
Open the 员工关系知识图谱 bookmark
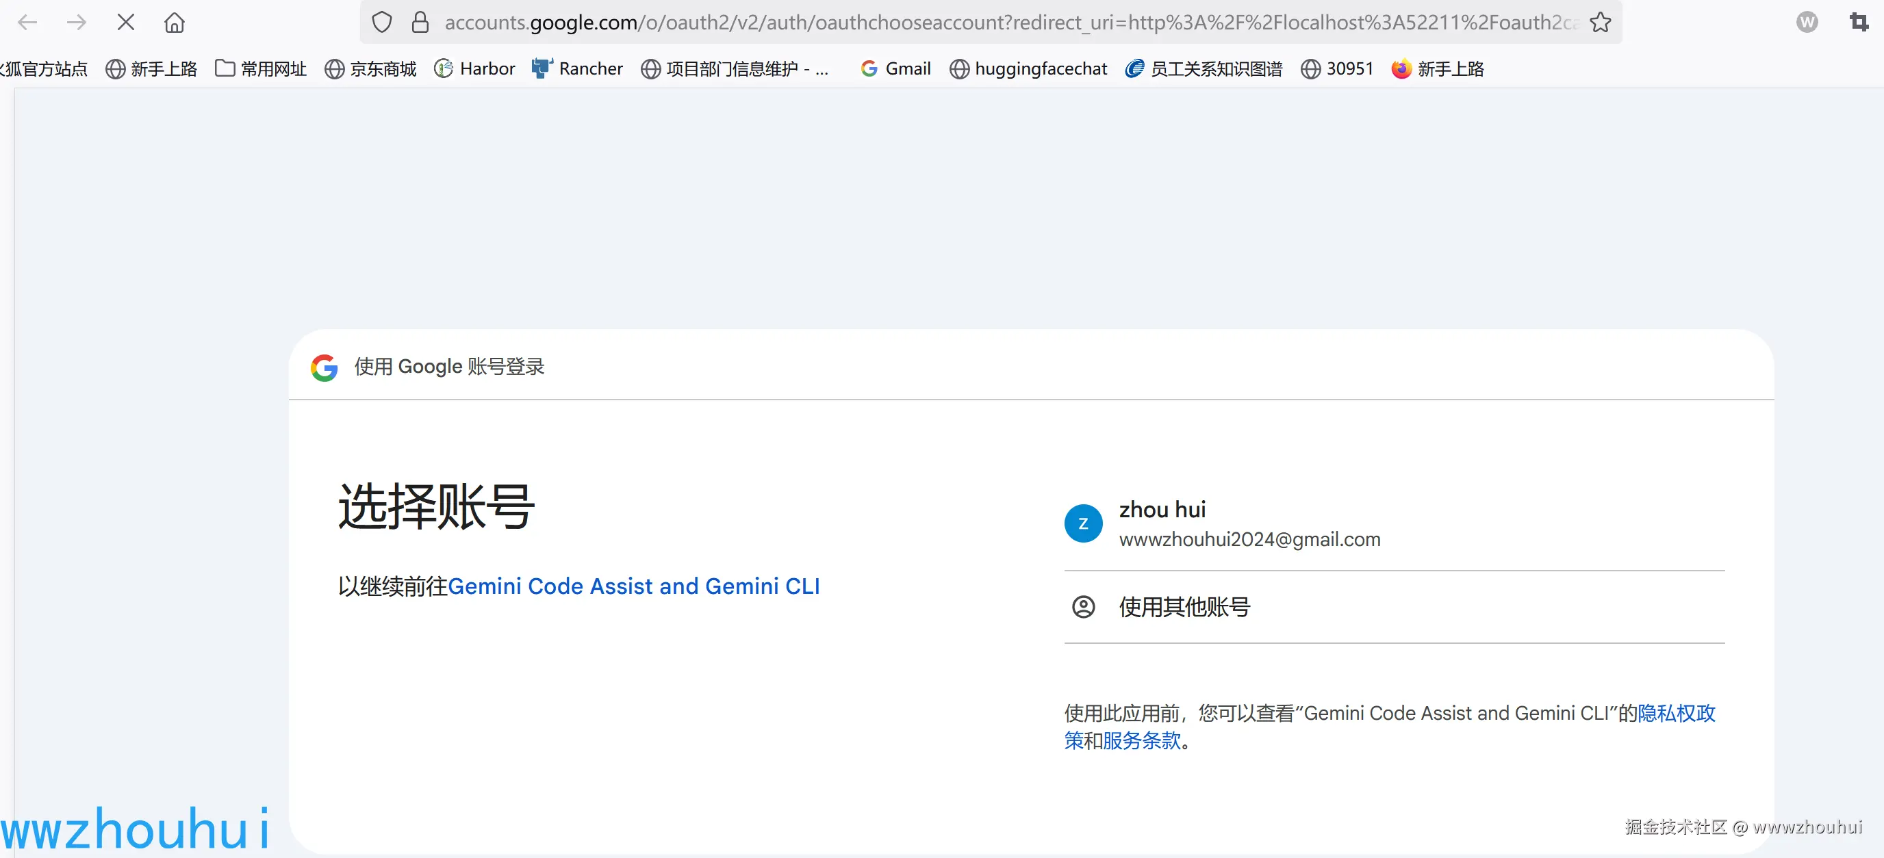(x=1204, y=68)
